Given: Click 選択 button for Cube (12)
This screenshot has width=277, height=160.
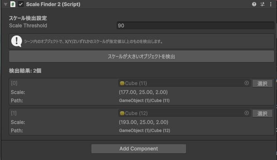Looking at the screenshot, I should click(x=262, y=113).
